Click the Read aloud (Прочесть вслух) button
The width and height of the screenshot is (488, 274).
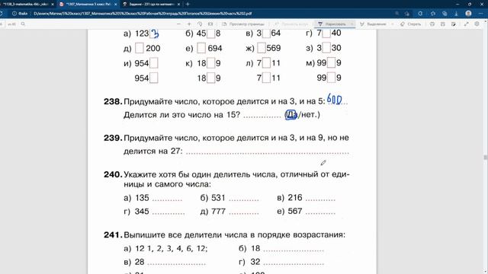[x=291, y=24]
